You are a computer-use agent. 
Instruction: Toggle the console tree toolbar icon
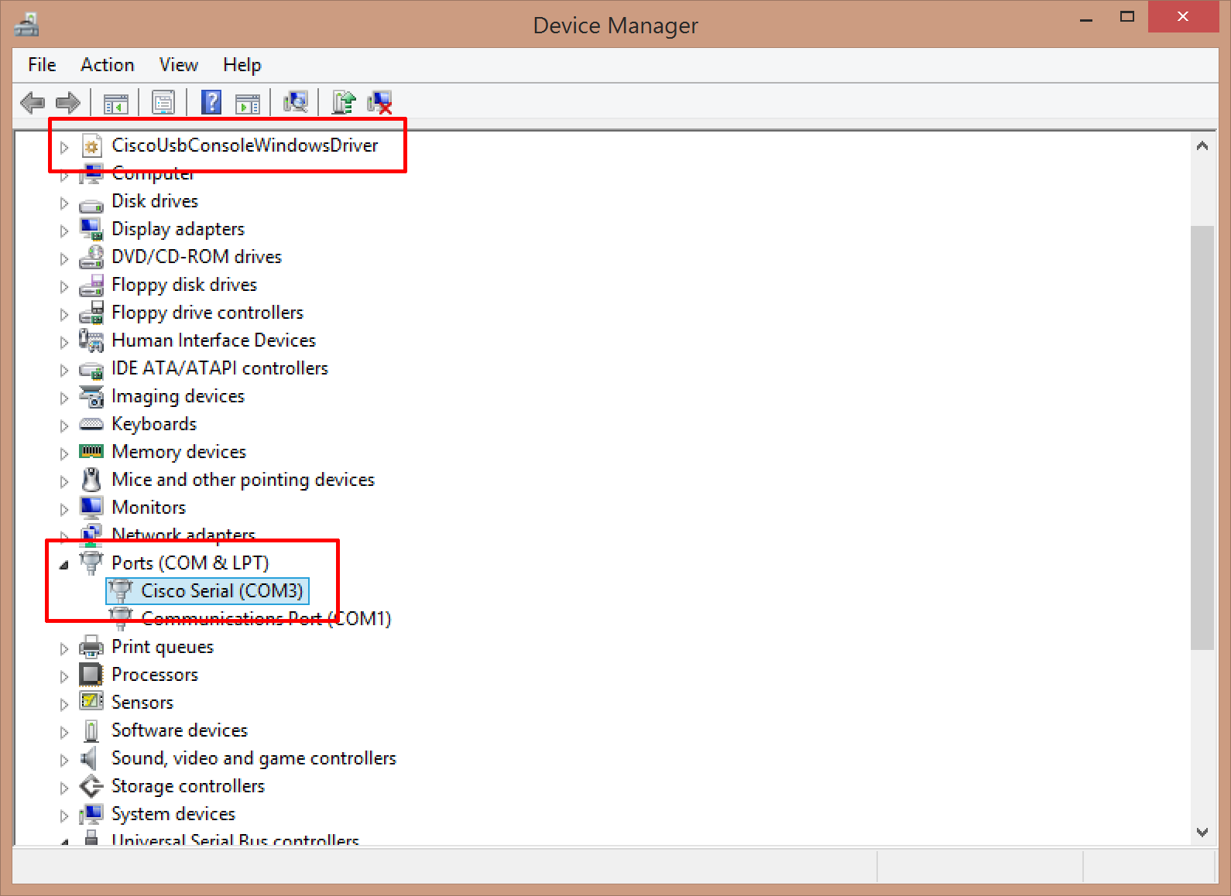(116, 102)
